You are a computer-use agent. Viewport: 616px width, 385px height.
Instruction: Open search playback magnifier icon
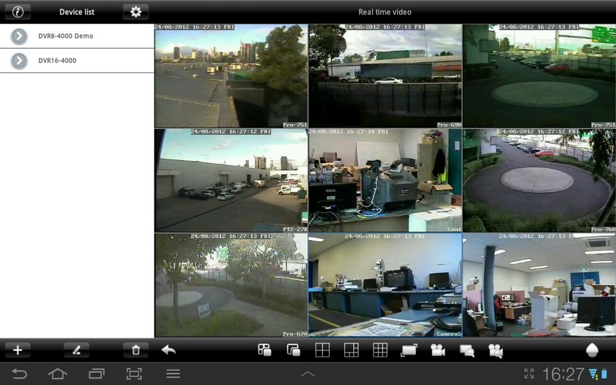pos(466,350)
